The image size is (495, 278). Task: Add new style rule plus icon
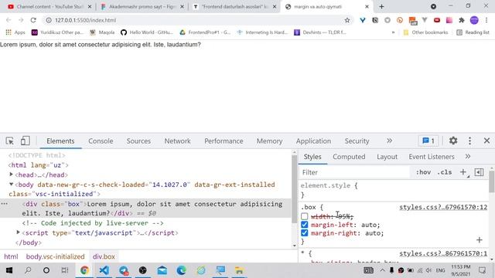[463, 172]
